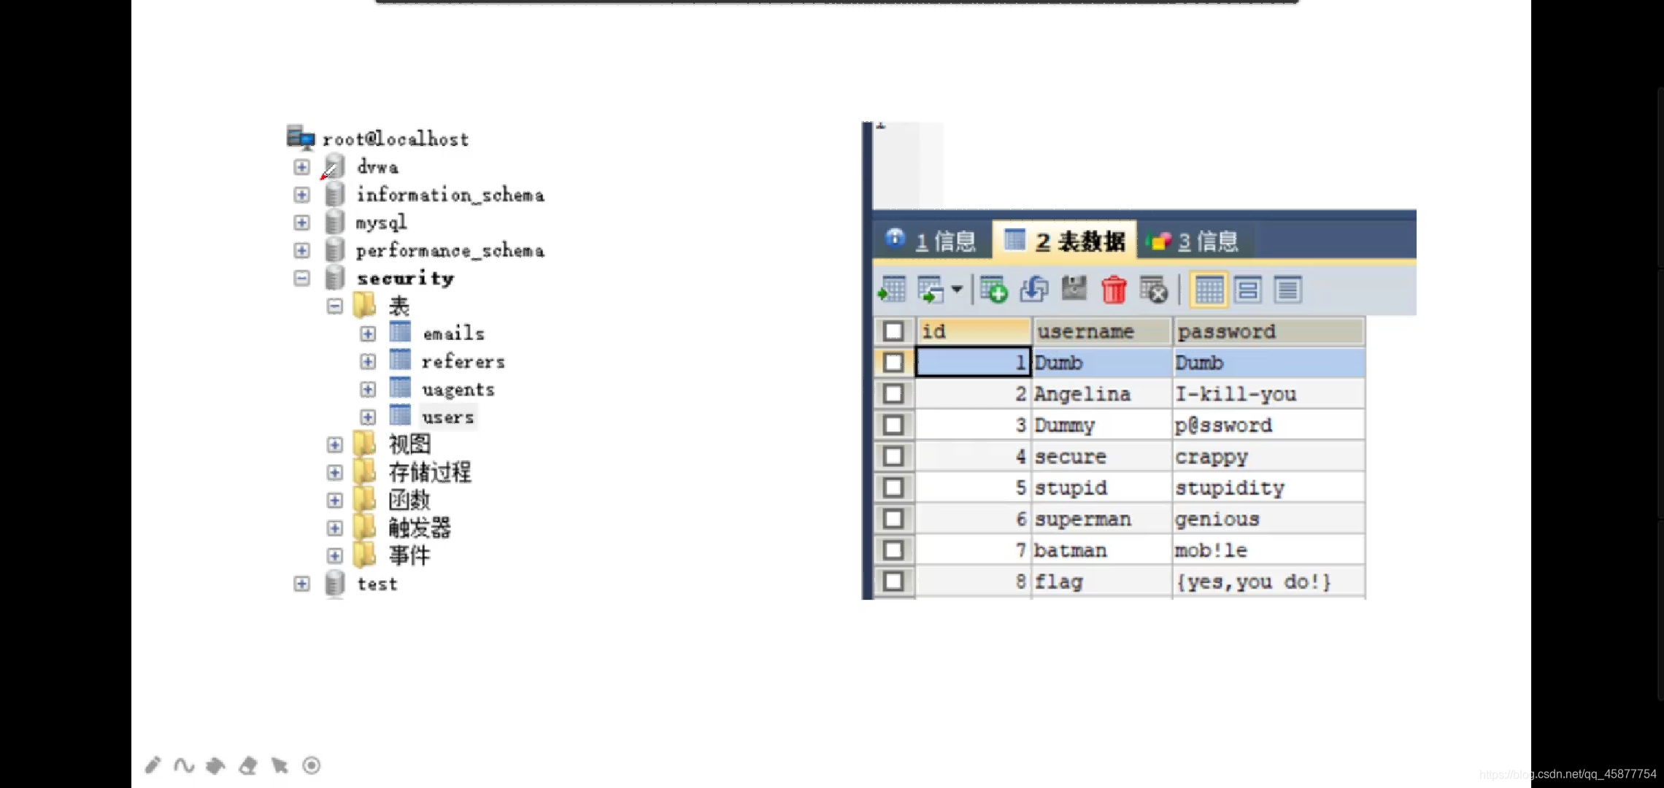Click the red trash delete icon
This screenshot has height=788, width=1664.
1114,290
